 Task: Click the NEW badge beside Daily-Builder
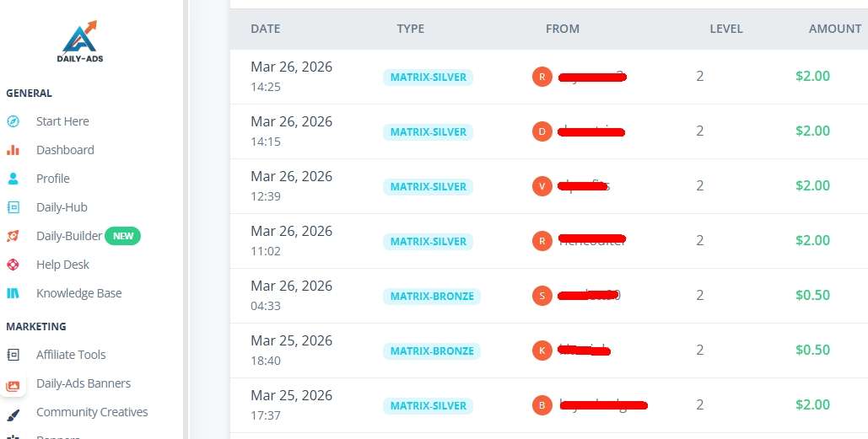[123, 236]
